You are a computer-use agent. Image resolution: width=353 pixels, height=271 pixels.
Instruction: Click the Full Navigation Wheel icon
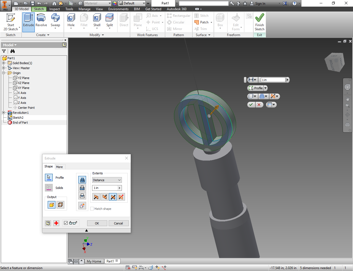click(x=347, y=87)
